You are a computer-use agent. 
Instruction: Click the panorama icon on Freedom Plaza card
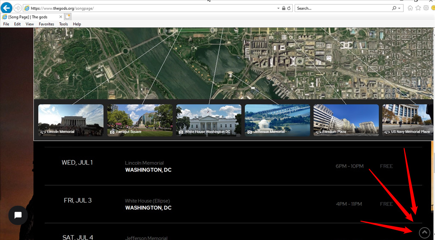(319, 132)
